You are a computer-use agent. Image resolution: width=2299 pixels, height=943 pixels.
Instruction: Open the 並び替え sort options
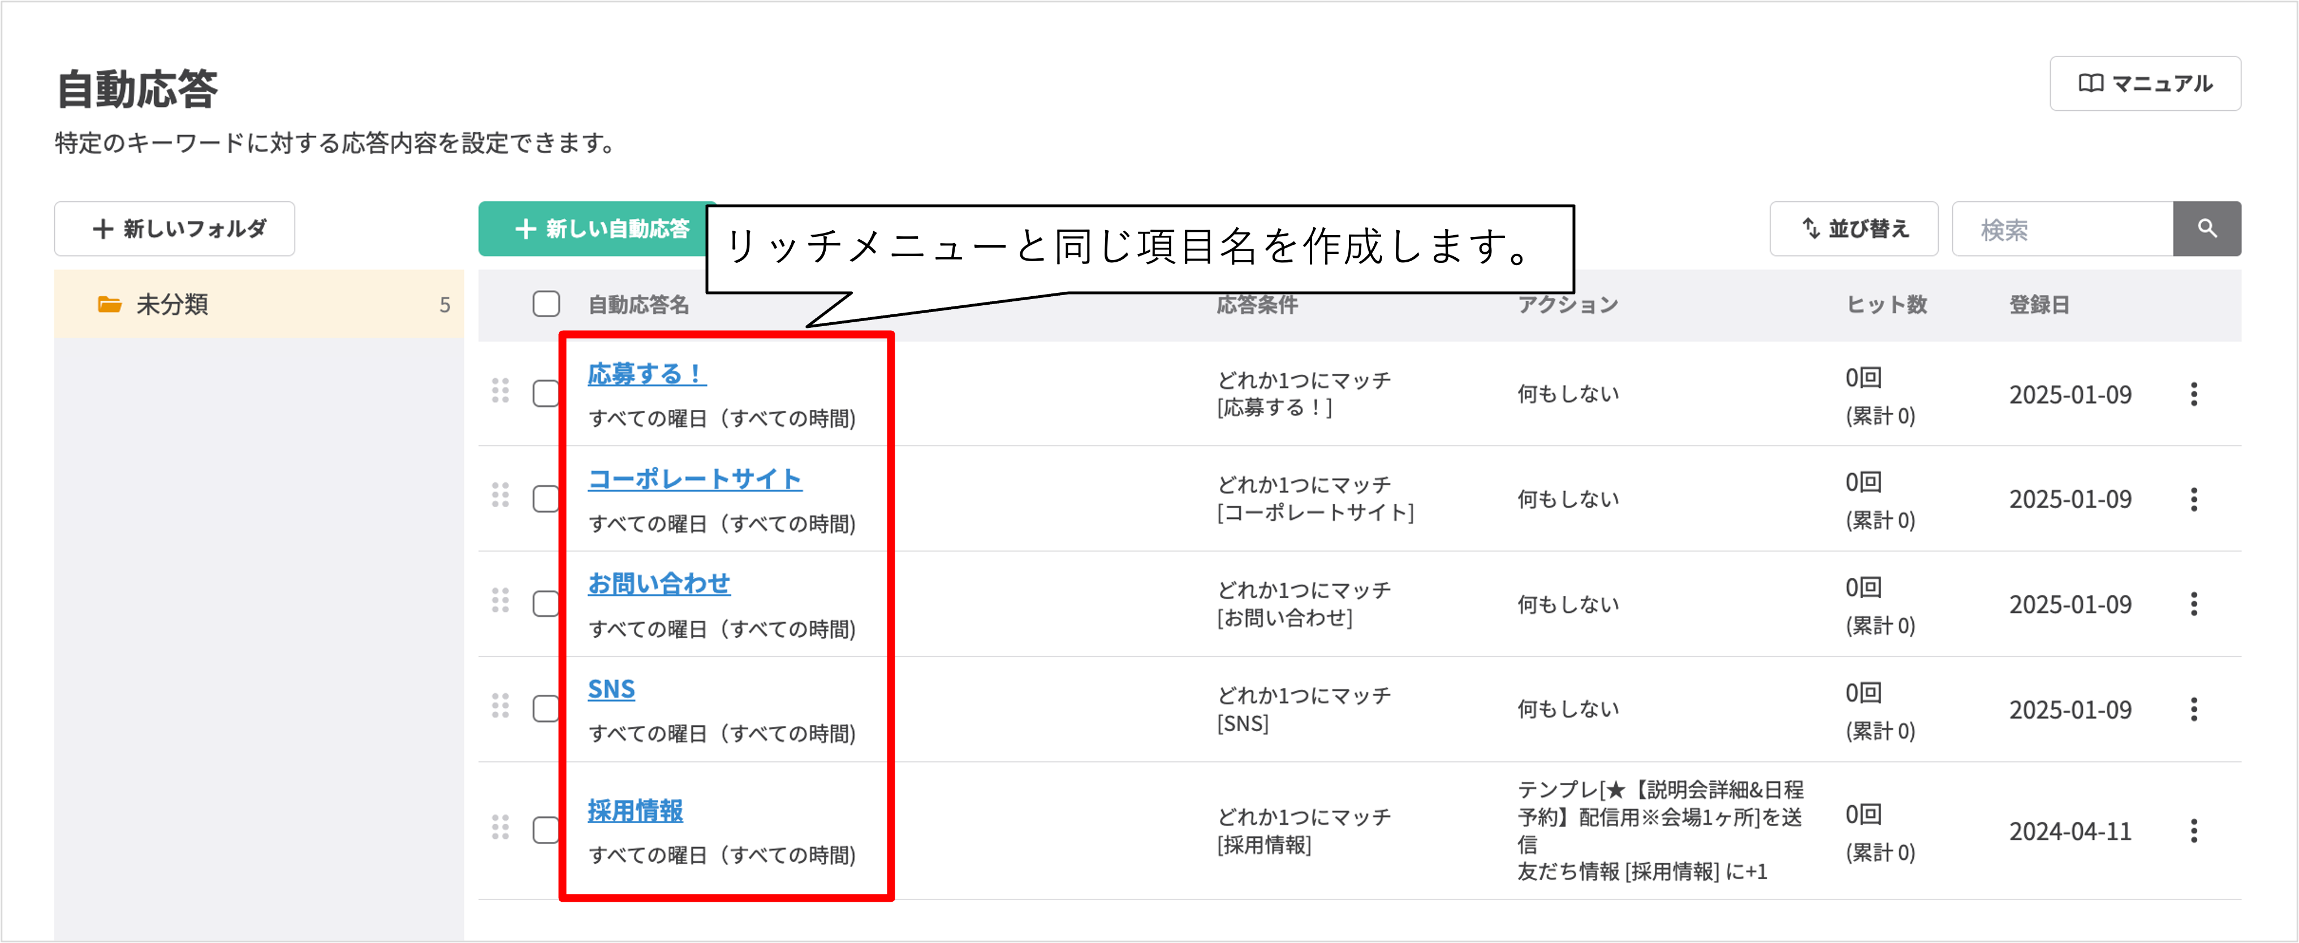(1854, 230)
